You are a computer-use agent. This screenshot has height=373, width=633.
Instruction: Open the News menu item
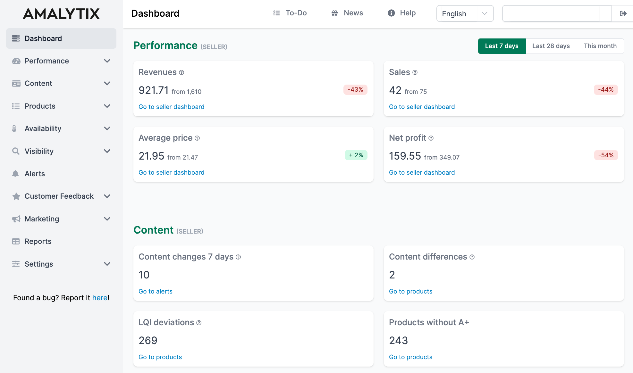point(347,13)
